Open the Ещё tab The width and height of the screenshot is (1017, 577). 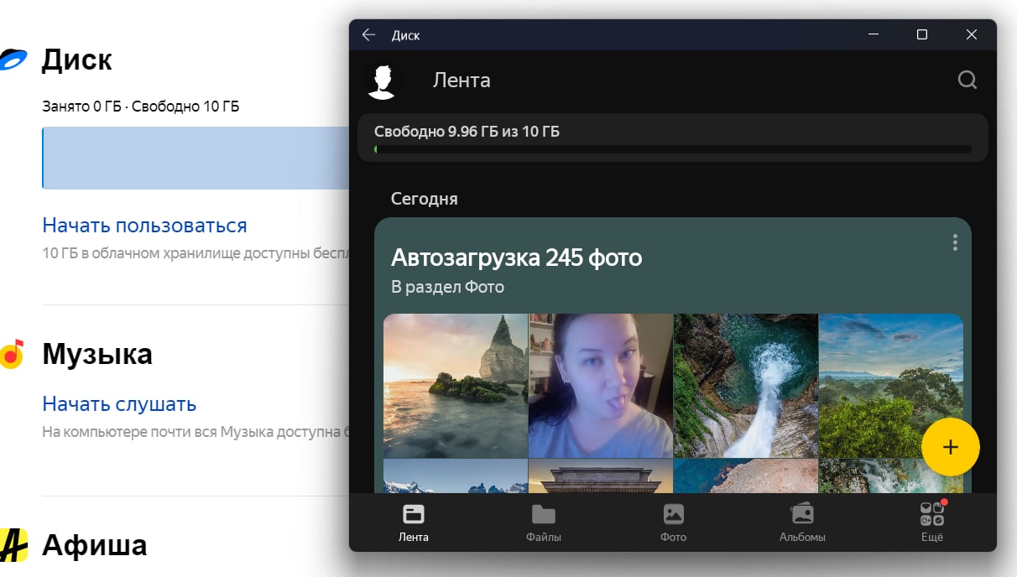click(x=932, y=522)
